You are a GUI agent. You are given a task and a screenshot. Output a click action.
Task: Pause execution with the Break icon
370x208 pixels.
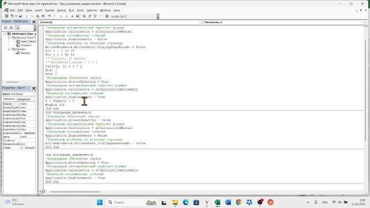[67, 16]
